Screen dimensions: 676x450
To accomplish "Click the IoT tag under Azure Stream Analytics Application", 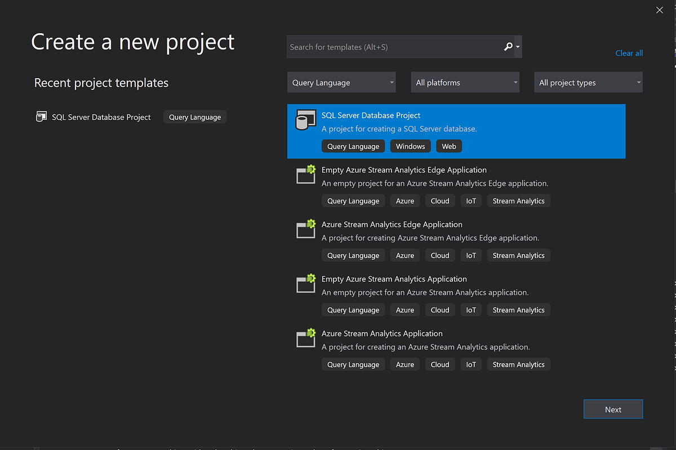I will (471, 364).
